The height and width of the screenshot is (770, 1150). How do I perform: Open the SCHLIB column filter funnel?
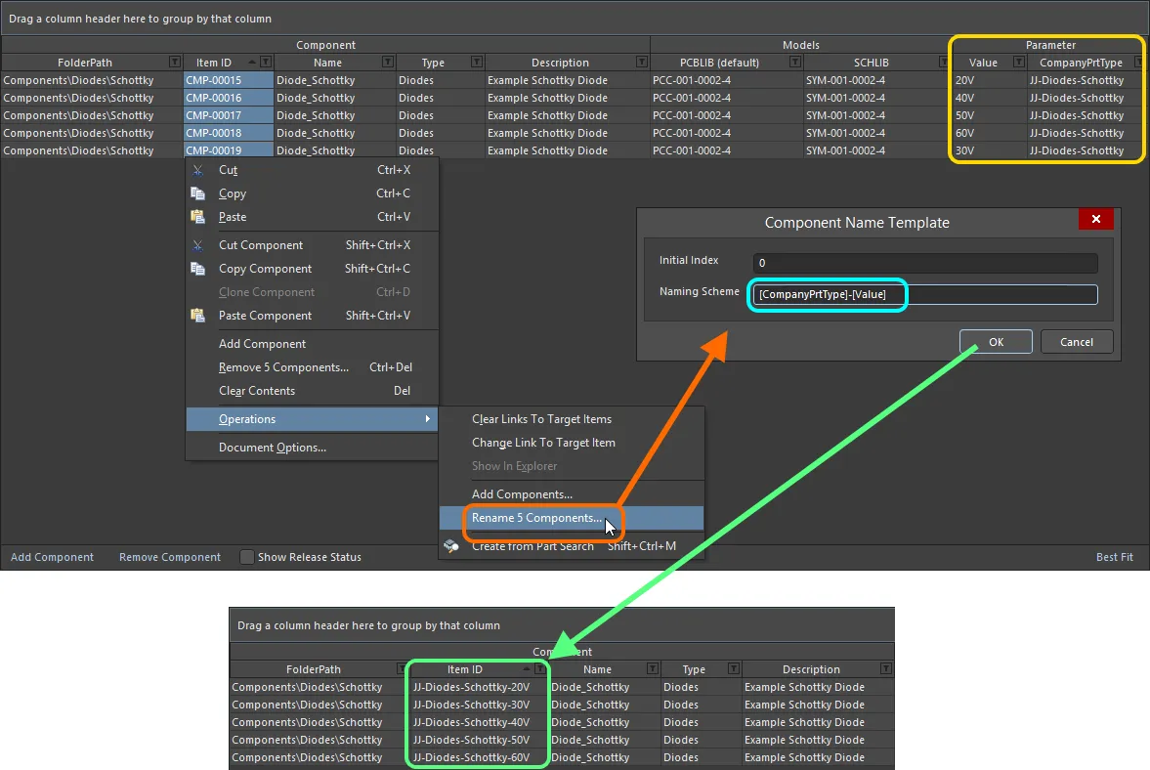tap(941, 62)
